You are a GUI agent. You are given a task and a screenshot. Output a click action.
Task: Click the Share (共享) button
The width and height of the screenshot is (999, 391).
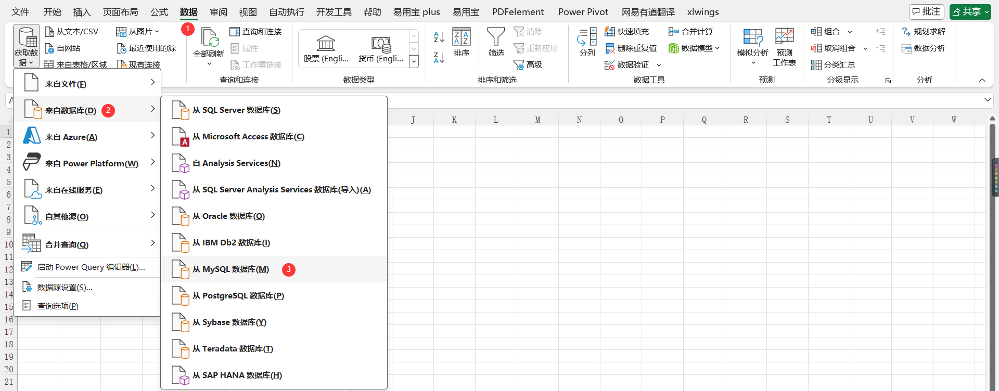pyautogui.click(x=970, y=11)
